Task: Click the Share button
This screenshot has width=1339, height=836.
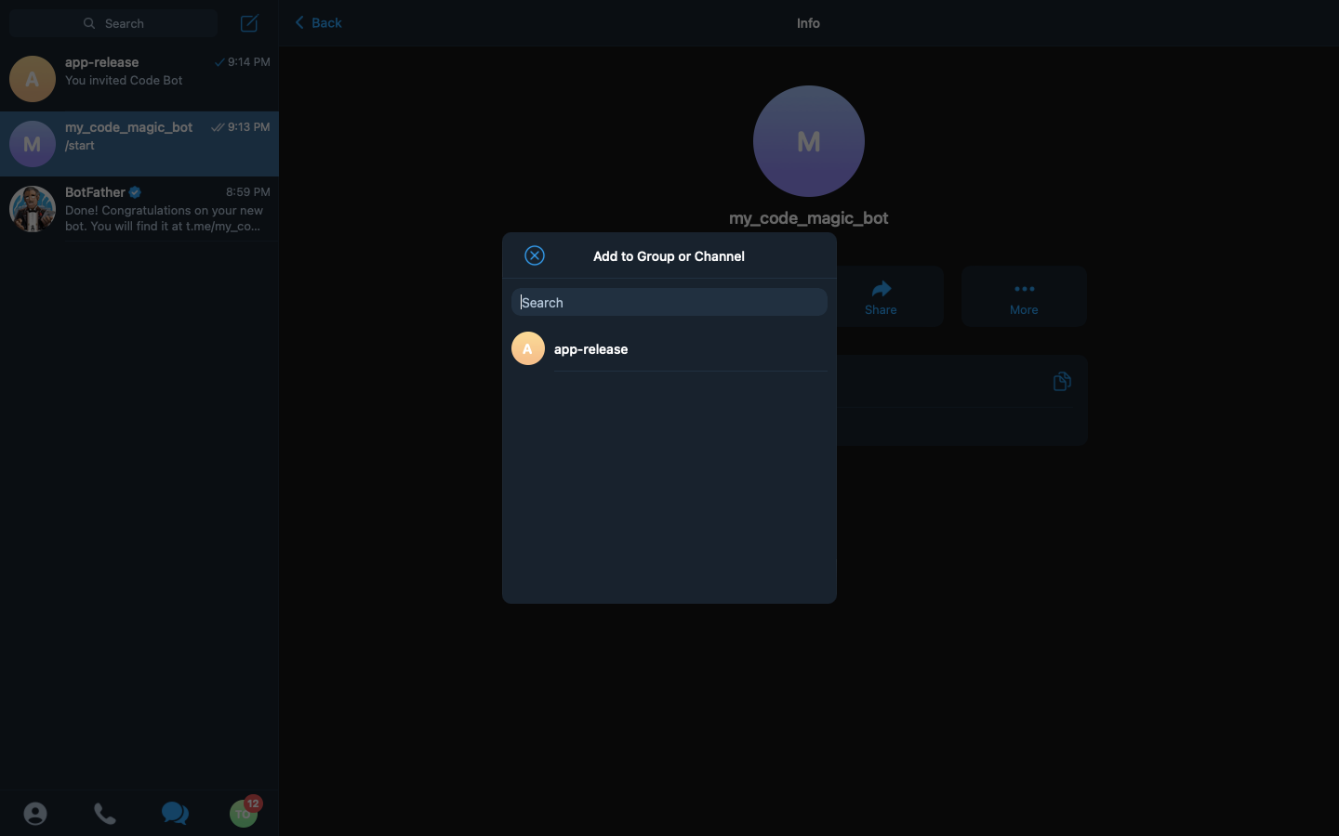Action: [881, 296]
